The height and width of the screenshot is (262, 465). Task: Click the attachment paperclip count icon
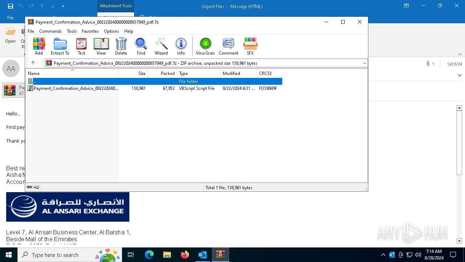(430, 64)
